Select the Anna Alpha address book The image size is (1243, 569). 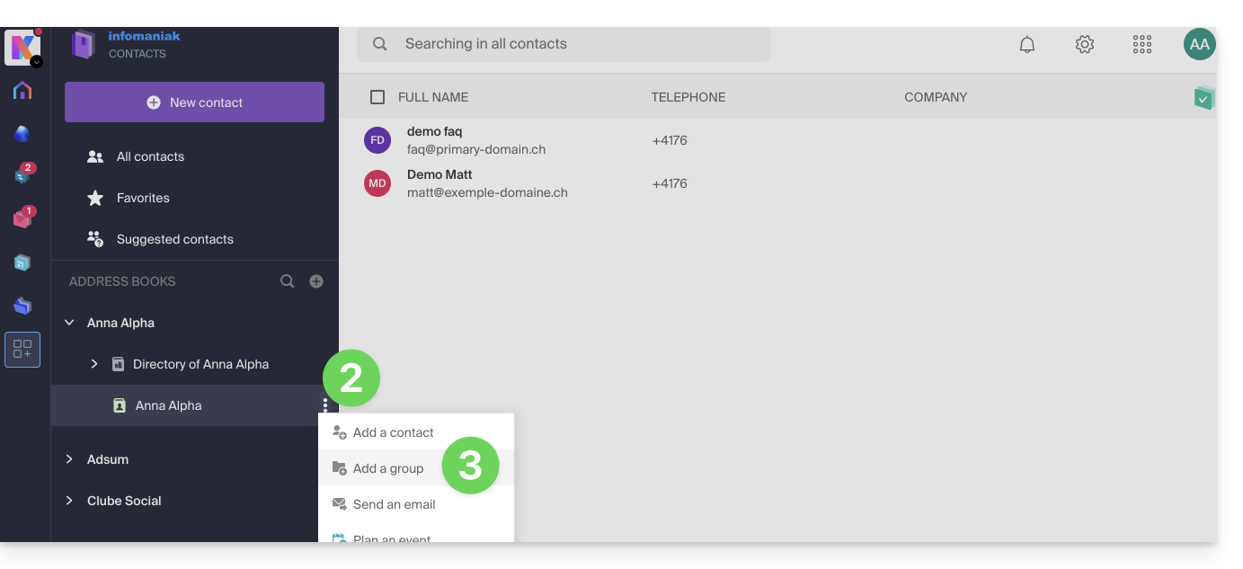(168, 405)
